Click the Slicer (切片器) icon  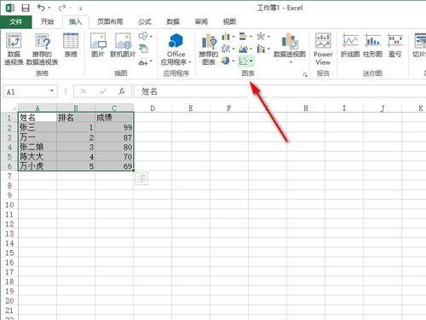tap(420, 45)
